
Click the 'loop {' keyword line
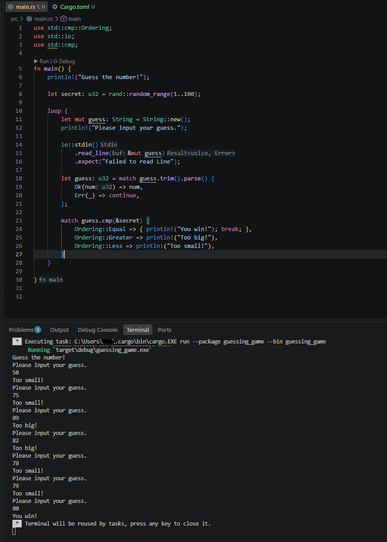tap(58, 111)
